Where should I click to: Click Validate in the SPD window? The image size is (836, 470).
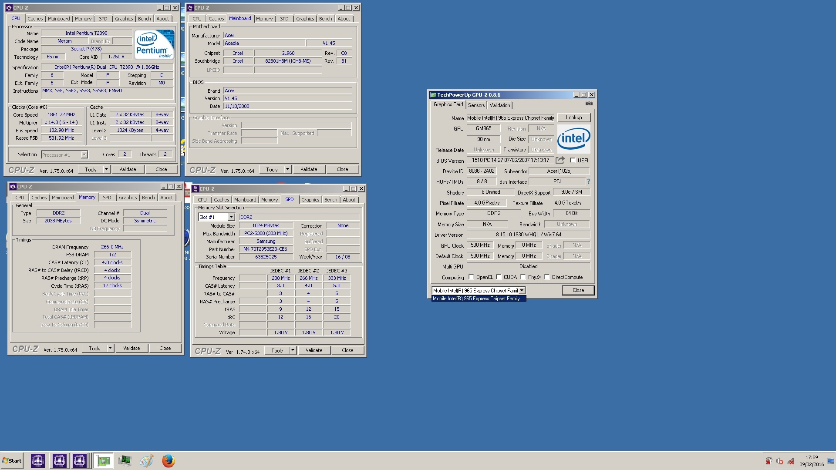pos(314,350)
